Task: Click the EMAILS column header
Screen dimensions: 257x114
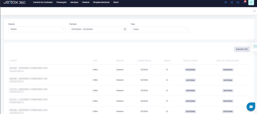Action: coord(167,61)
